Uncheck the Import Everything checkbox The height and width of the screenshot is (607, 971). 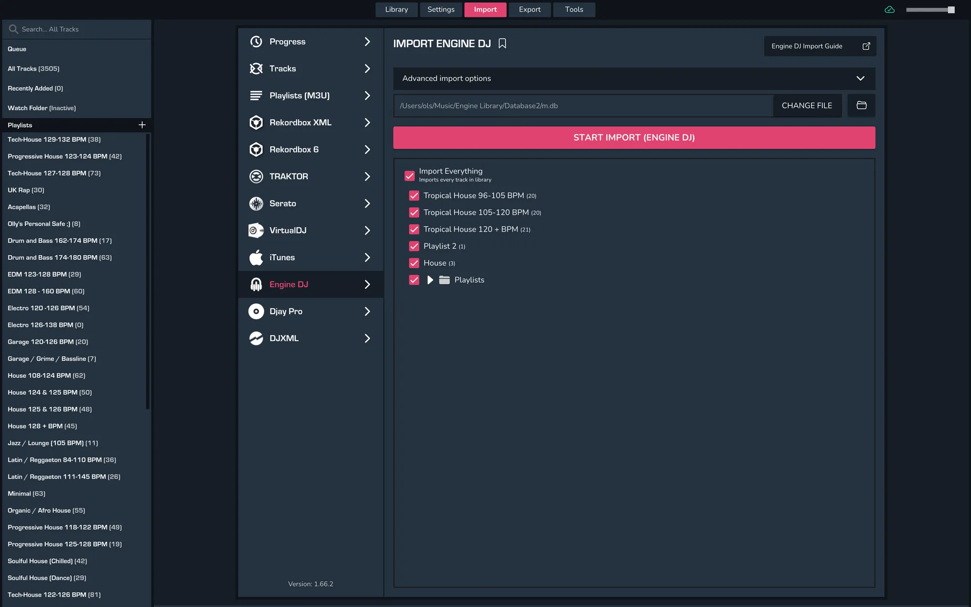tap(409, 175)
